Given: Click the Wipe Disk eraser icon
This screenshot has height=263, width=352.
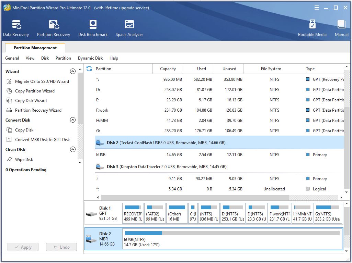Looking at the screenshot, I should (x=9, y=159).
